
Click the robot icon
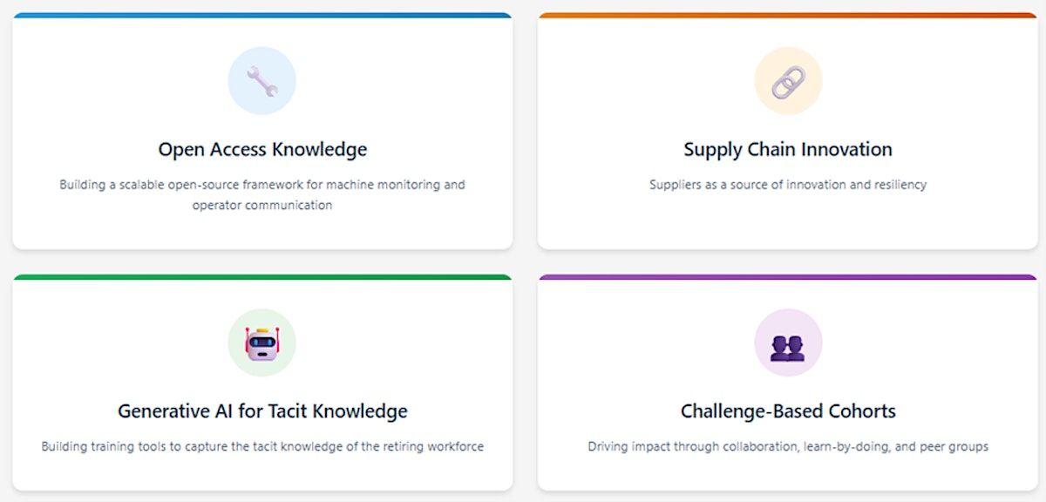261,343
